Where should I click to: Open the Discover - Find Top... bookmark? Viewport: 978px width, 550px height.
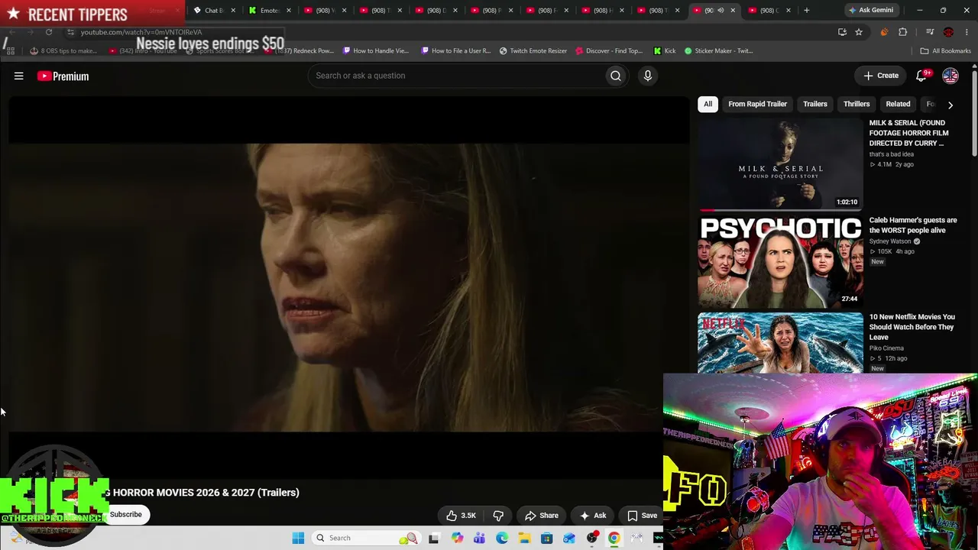click(609, 51)
